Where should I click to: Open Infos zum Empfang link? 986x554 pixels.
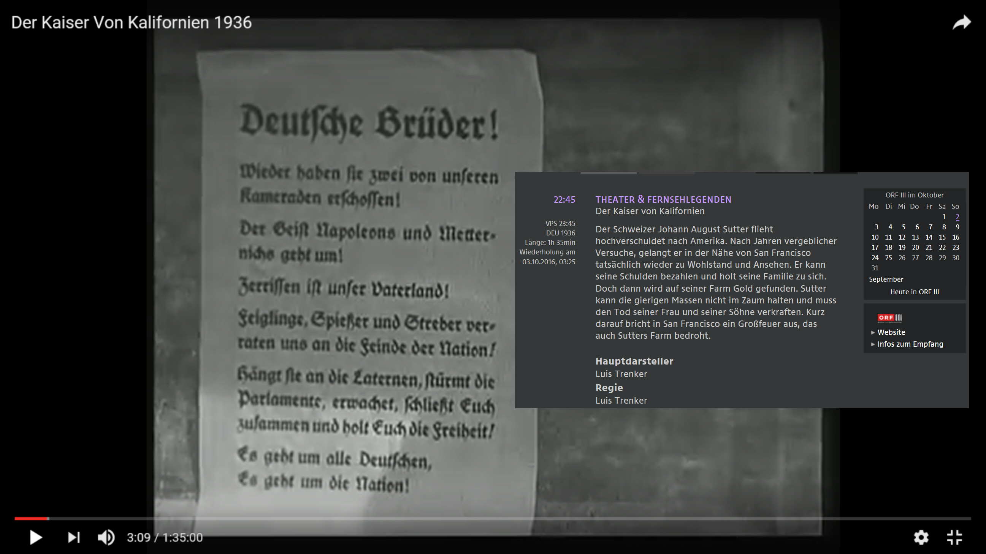tap(910, 344)
